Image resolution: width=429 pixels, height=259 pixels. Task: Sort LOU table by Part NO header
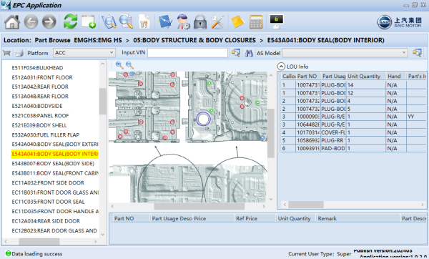307,77
